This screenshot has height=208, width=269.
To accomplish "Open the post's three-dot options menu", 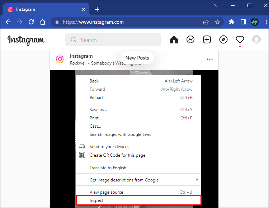I will (210, 59).
